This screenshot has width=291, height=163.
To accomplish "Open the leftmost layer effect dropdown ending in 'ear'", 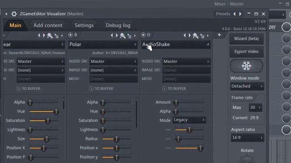I will [34, 44].
